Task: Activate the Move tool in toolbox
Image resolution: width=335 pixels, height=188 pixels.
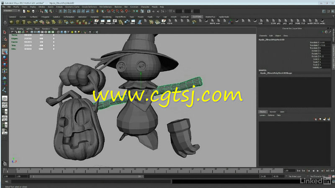Action: tap(5, 52)
